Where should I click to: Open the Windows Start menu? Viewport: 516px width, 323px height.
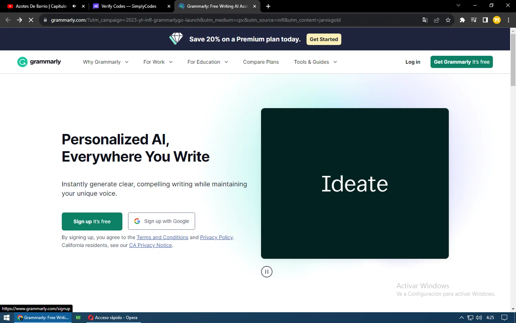tap(7, 317)
